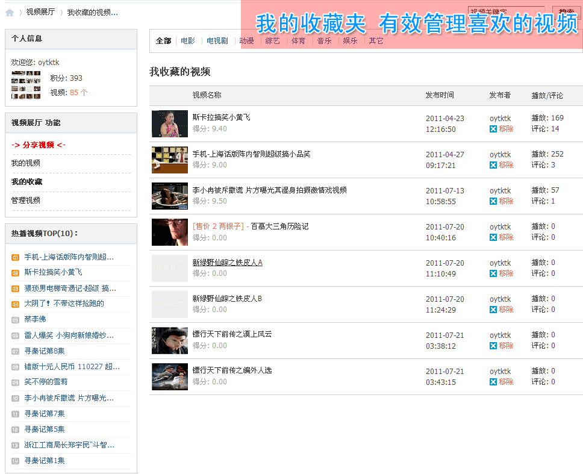
Task: Click the user avatar image in 个人信息
Action: pos(26,85)
